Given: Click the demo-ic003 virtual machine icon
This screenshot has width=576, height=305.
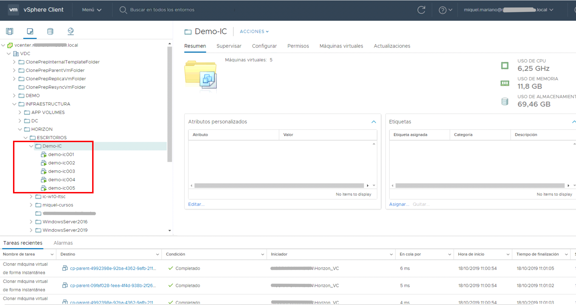Looking at the screenshot, I should pyautogui.click(x=44, y=171).
